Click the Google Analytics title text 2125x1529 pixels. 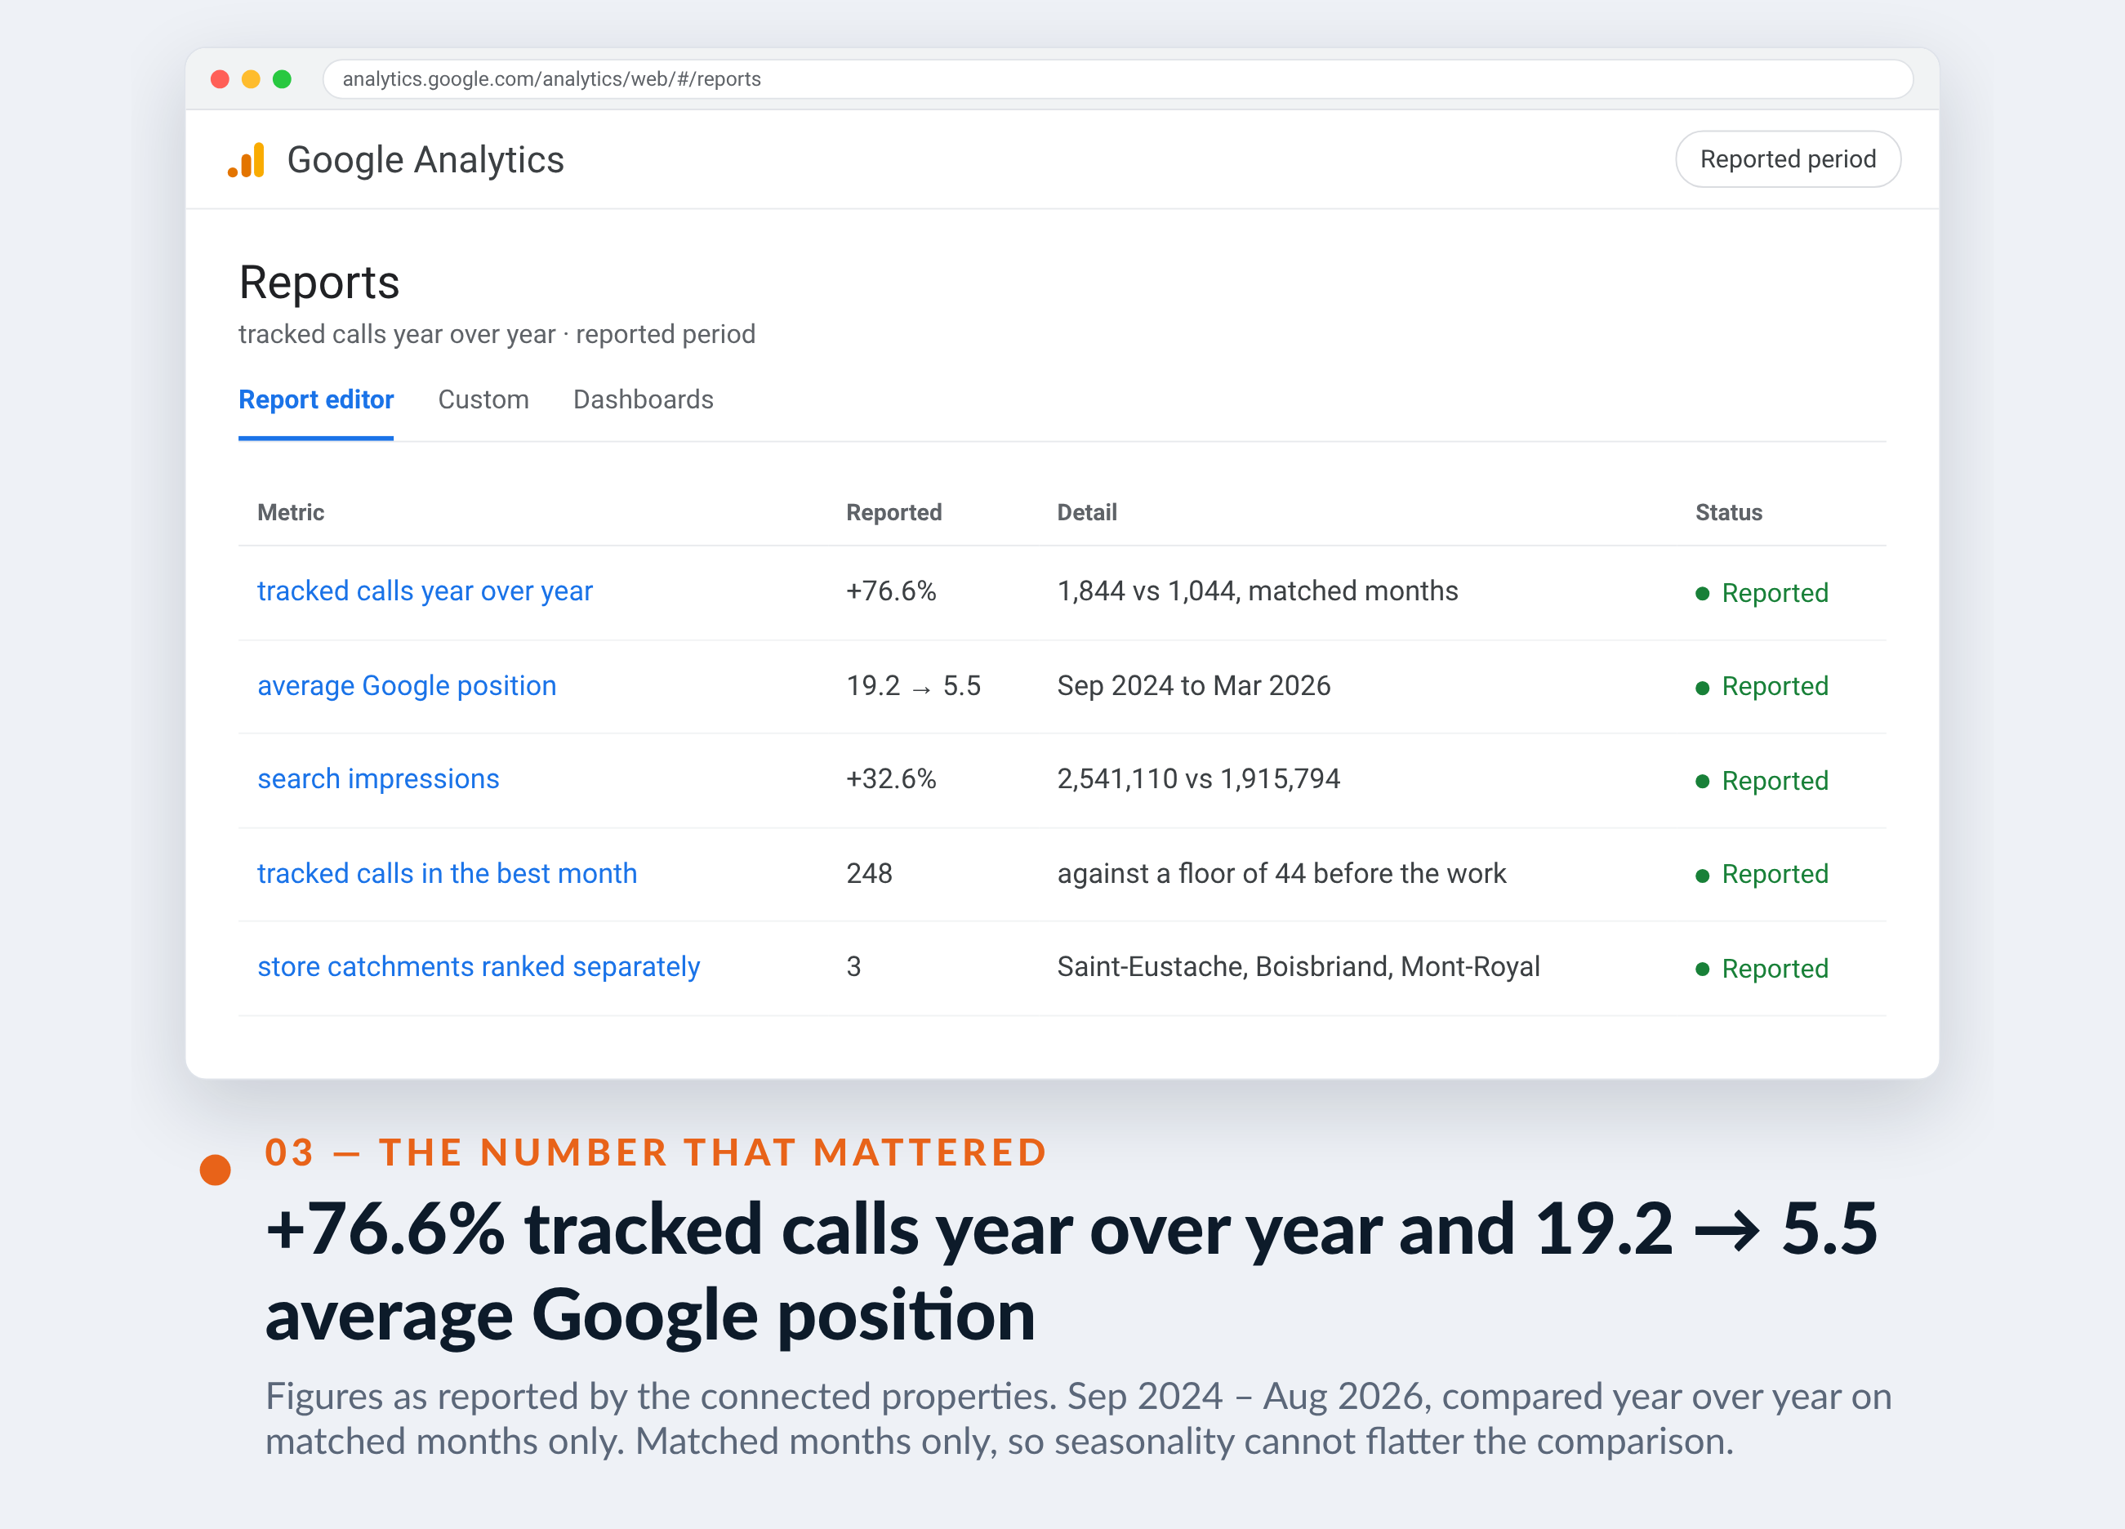pyautogui.click(x=425, y=160)
